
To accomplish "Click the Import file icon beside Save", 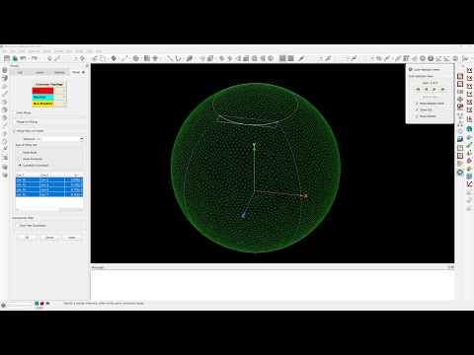I will 15,58.
